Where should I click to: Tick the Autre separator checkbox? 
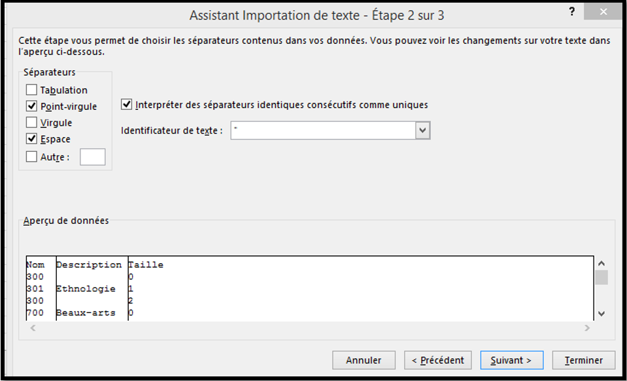coord(31,156)
